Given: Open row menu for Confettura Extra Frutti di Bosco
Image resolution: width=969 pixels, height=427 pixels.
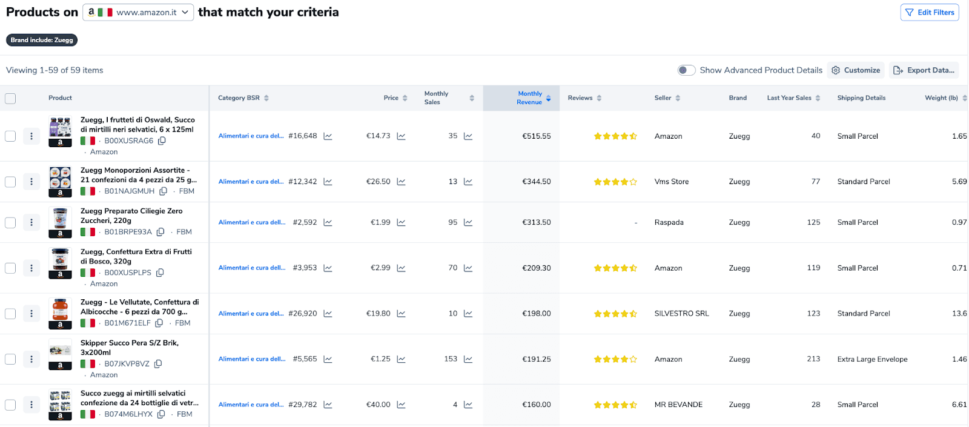Looking at the screenshot, I should (31, 268).
